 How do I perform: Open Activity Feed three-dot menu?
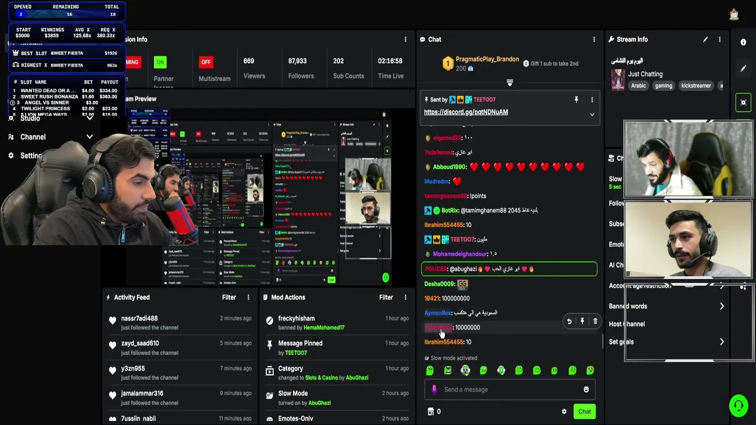[248, 297]
